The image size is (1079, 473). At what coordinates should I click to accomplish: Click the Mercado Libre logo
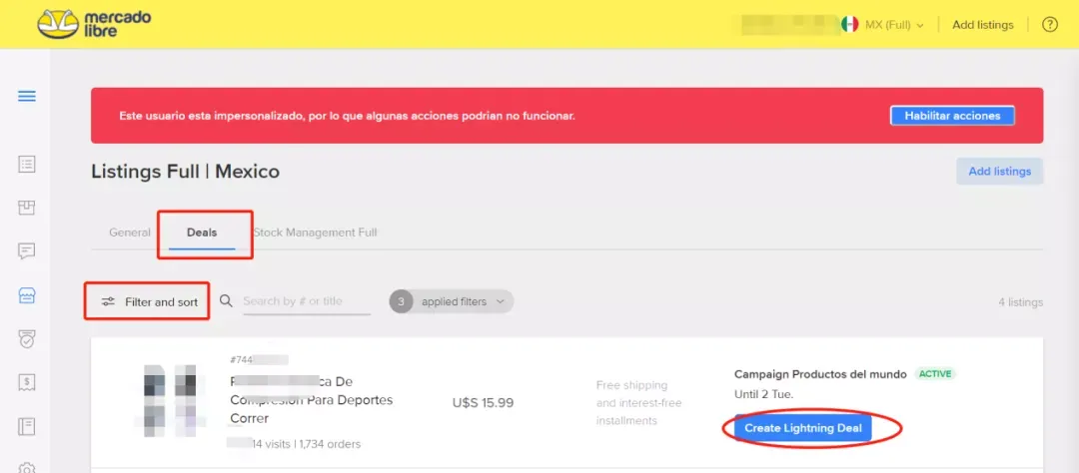tap(94, 24)
